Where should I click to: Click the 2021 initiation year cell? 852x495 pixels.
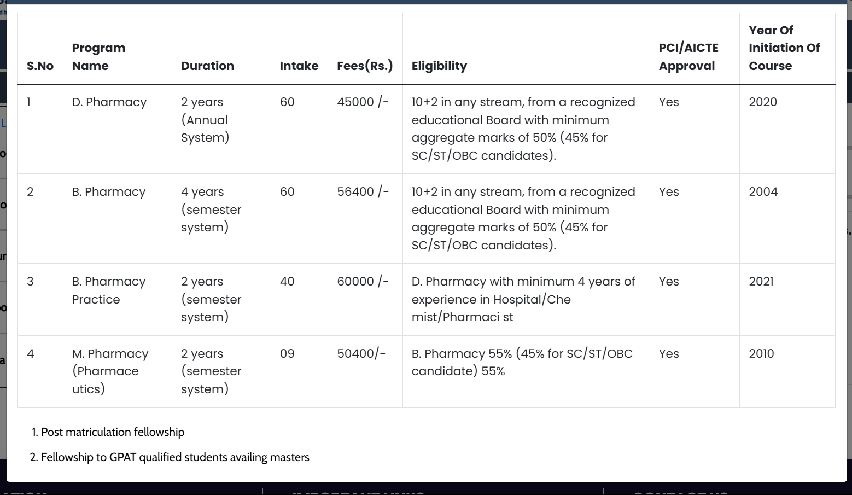tap(761, 282)
